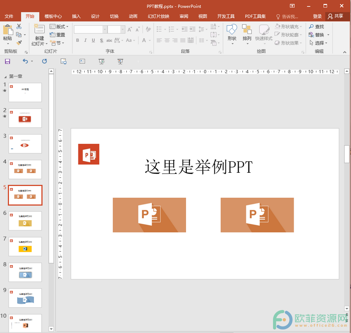Click the decrease indent icon

tap(184, 29)
